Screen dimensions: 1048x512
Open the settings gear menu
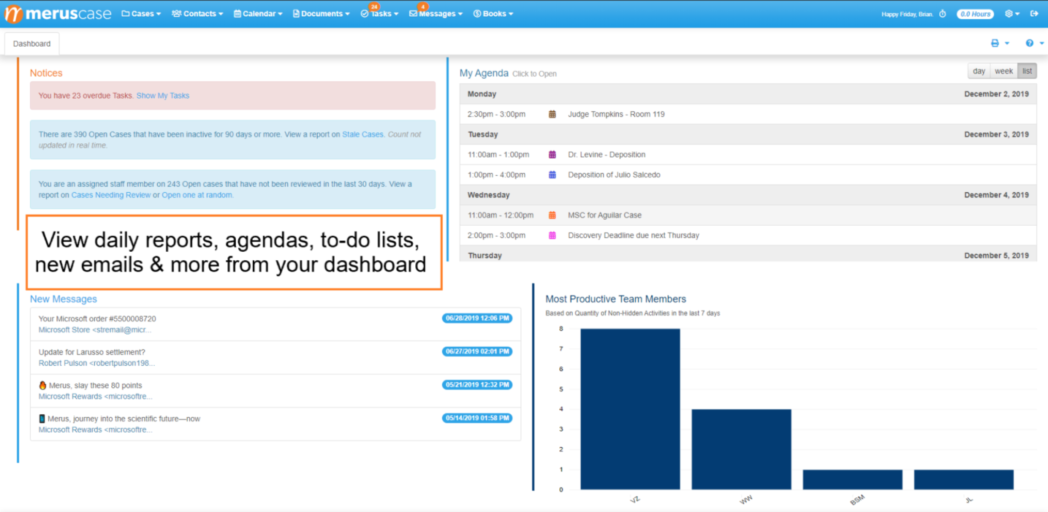coord(1010,13)
